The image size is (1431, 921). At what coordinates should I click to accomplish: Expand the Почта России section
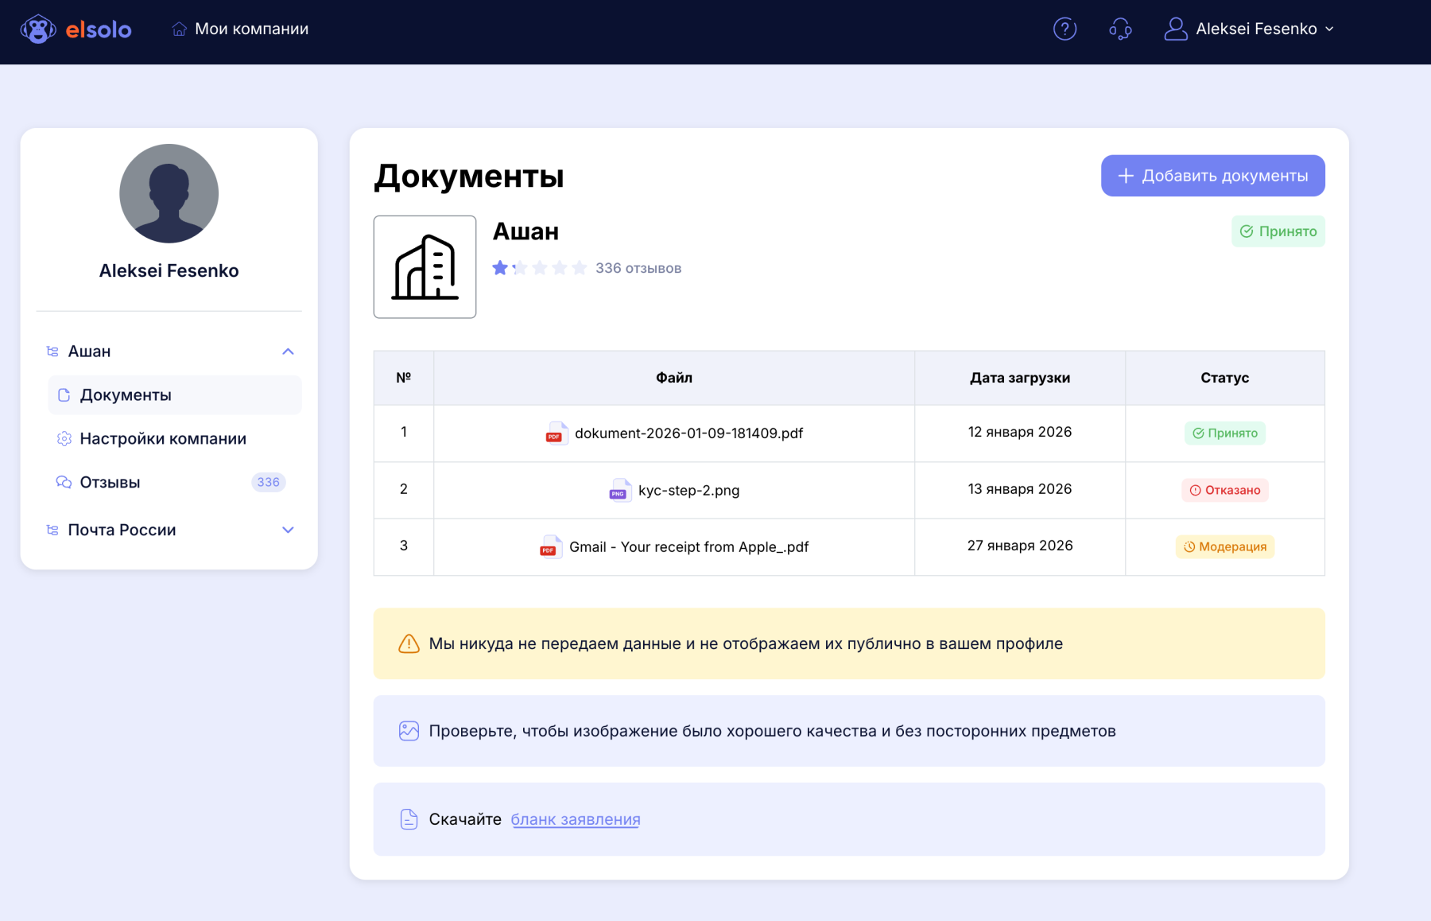(288, 530)
